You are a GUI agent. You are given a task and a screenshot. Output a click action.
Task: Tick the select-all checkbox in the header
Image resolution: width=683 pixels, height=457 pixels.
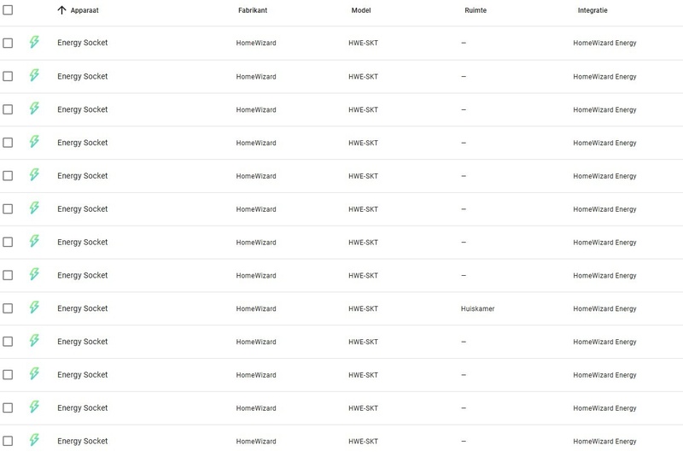point(8,10)
